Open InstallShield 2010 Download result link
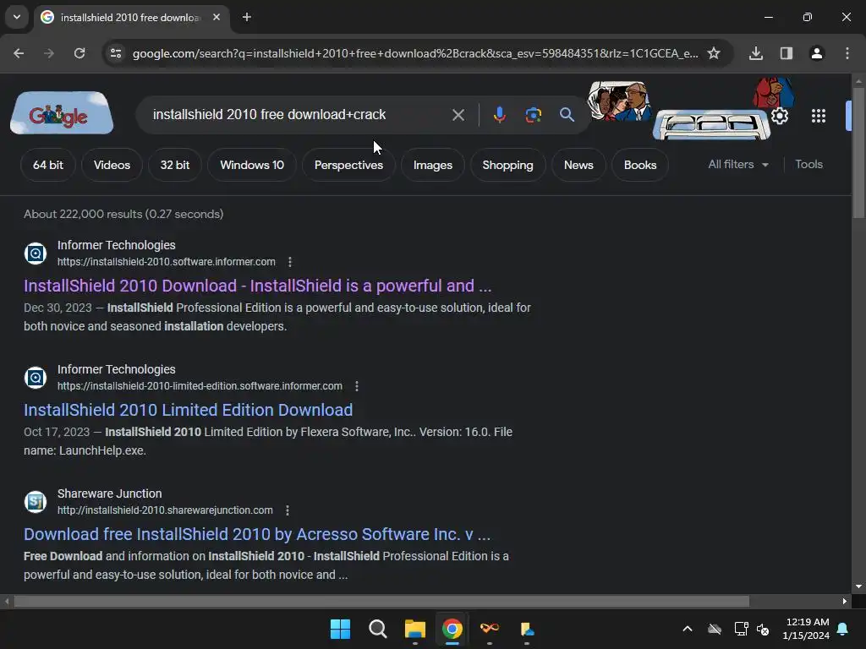This screenshot has width=866, height=649. coord(257,286)
